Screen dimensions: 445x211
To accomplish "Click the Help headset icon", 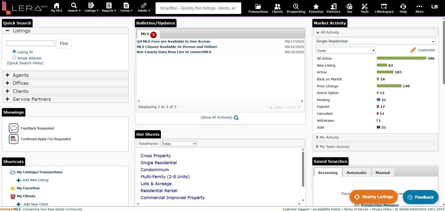I will (x=403, y=7).
